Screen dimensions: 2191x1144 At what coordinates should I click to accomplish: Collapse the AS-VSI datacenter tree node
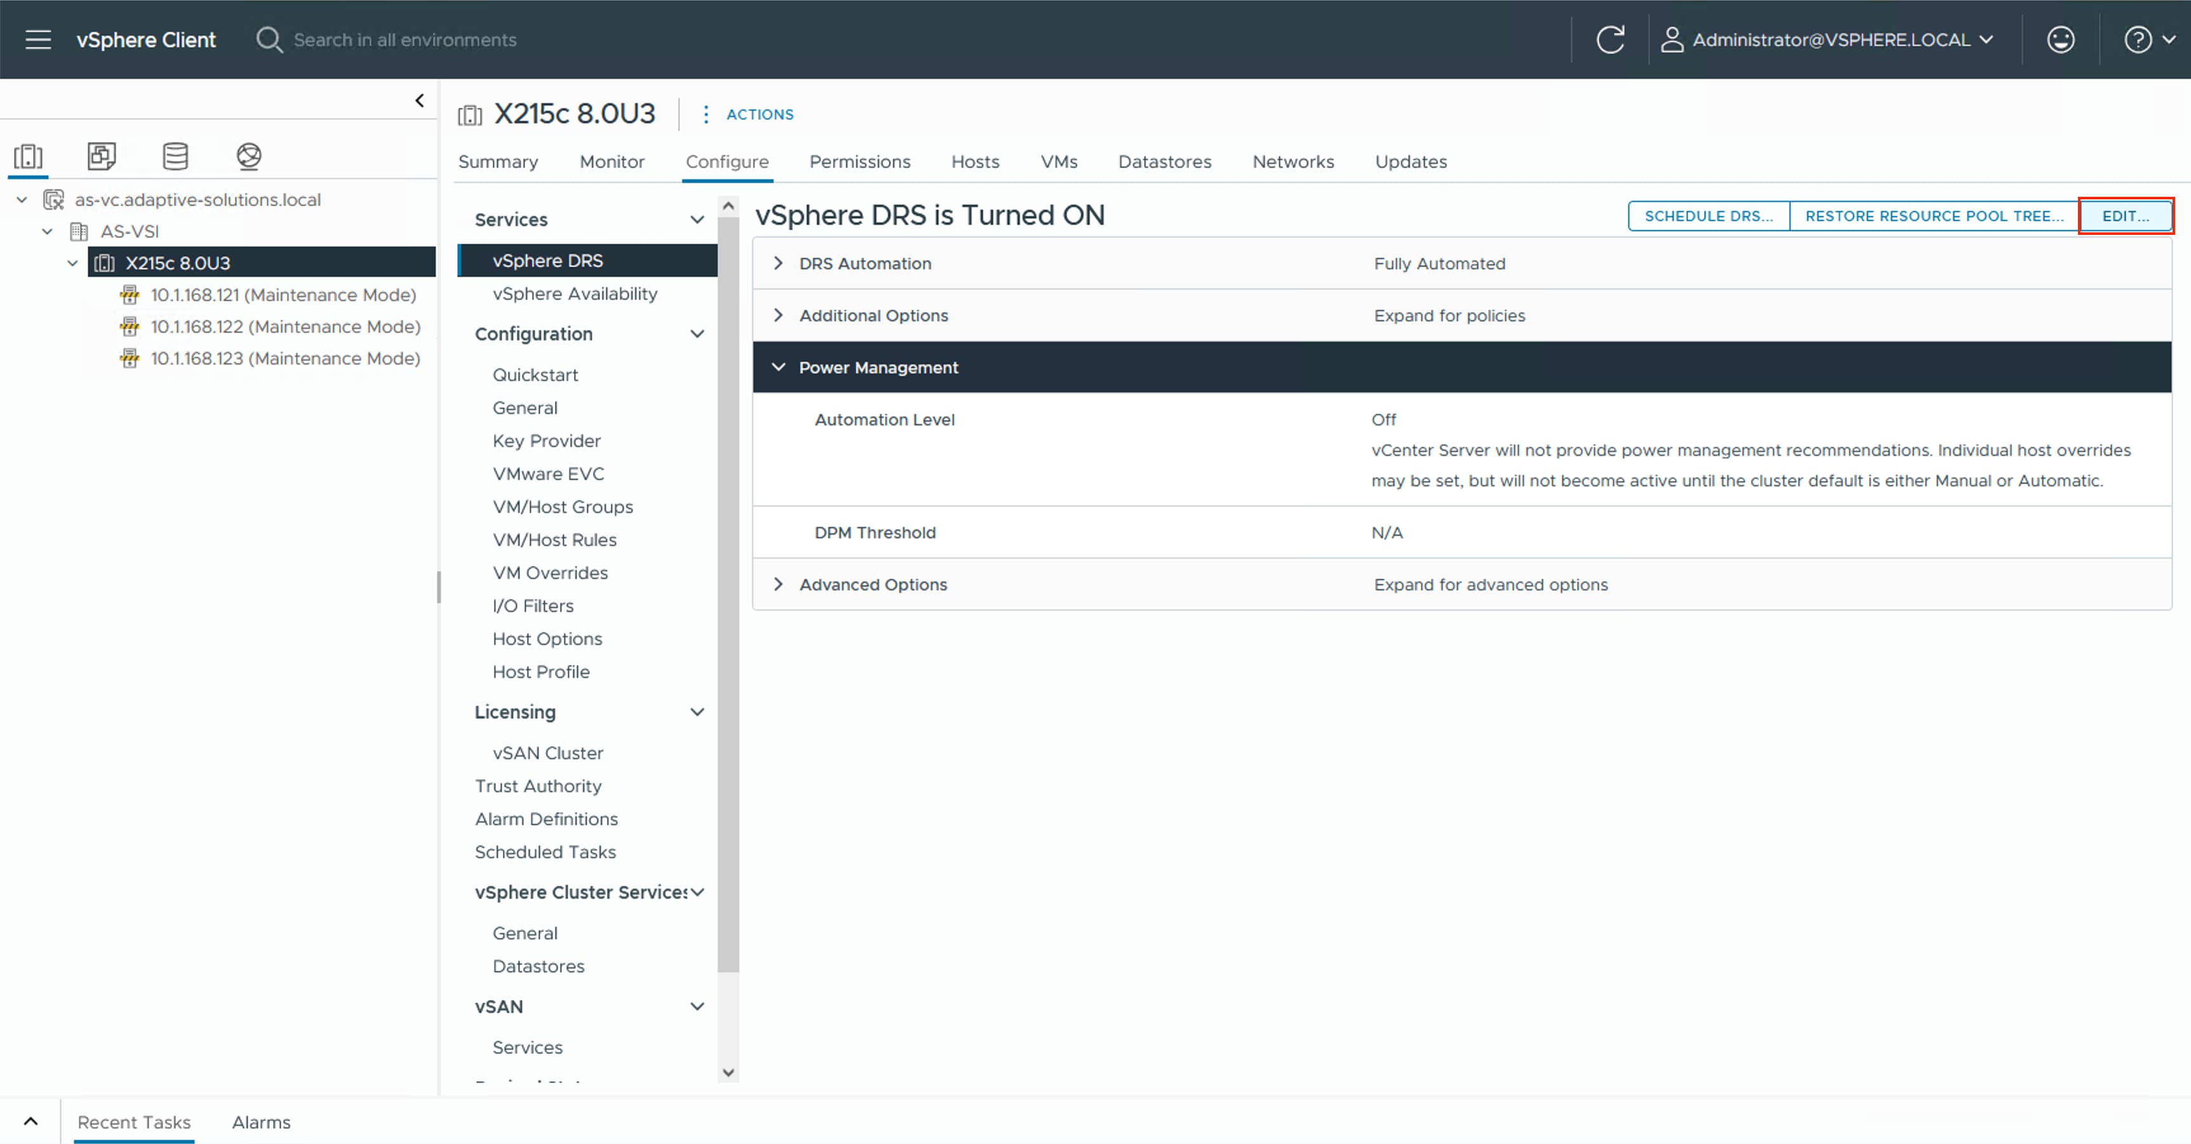pyautogui.click(x=48, y=231)
